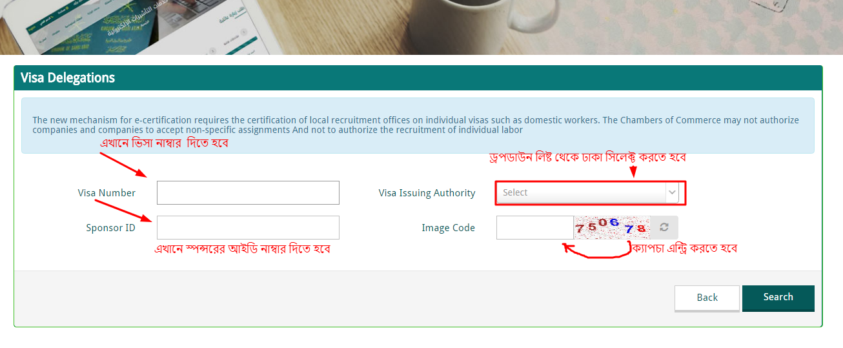Click the tablet picture in the banner
The height and width of the screenshot is (348, 843).
click(142, 27)
